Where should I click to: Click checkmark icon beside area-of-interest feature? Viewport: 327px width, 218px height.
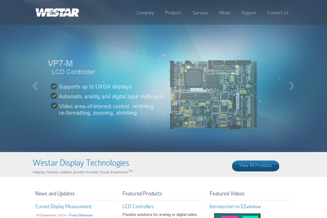tap(54, 106)
